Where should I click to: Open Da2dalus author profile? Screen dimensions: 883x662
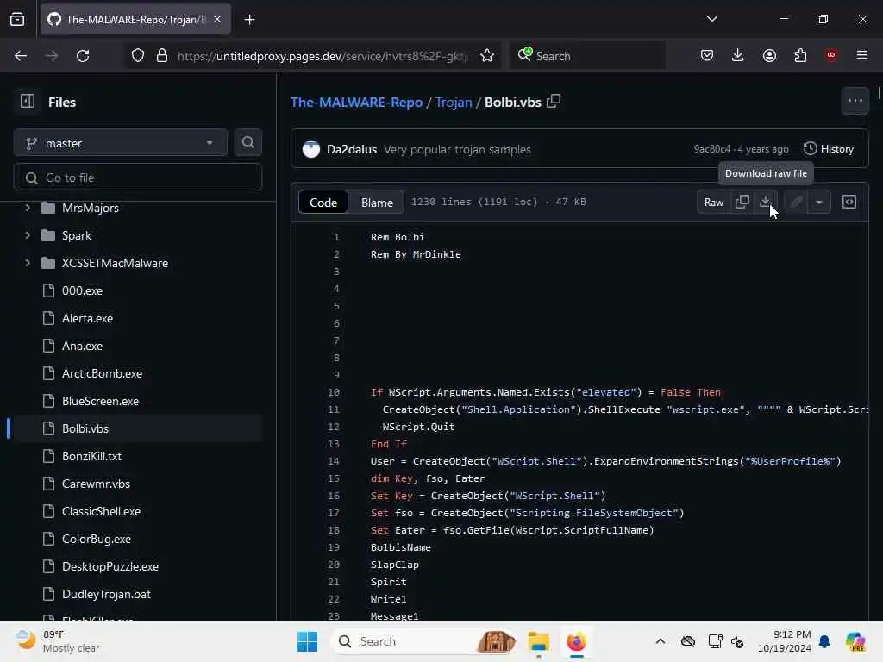click(352, 149)
